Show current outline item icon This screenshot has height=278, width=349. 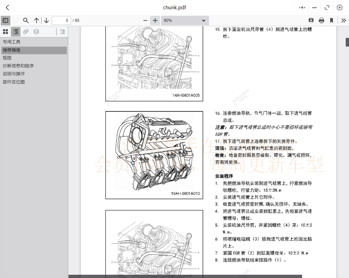click(62, 32)
